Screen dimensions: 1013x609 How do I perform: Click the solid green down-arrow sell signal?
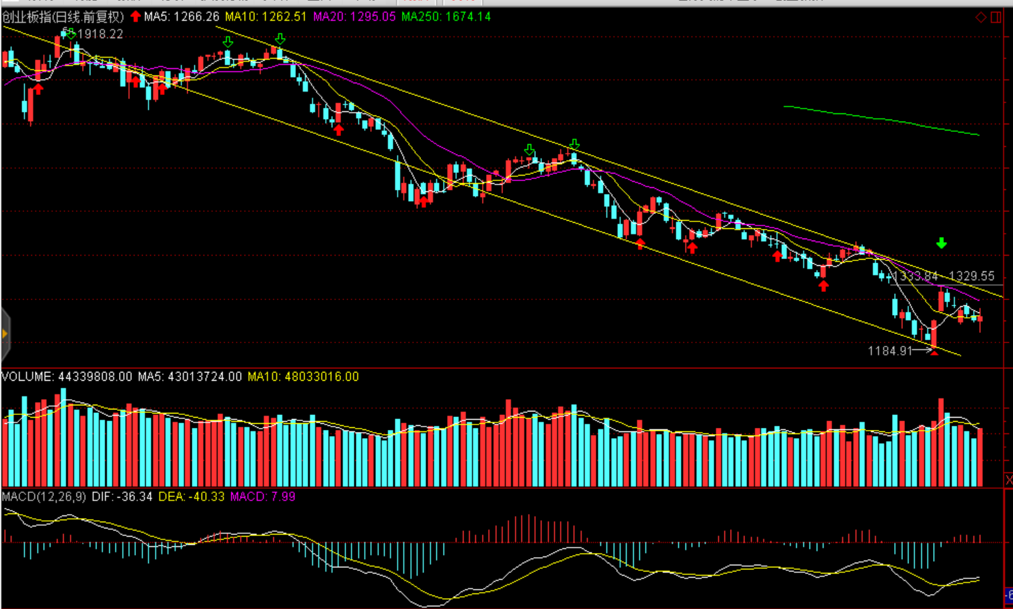click(x=941, y=243)
